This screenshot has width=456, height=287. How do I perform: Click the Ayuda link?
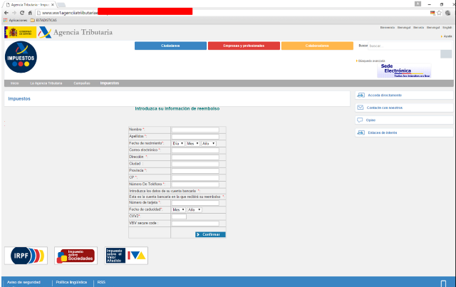[447, 36]
